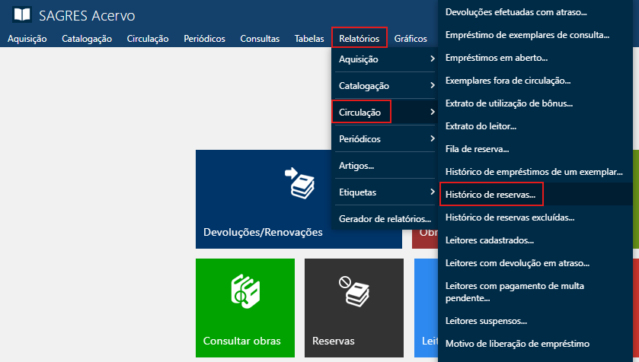The width and height of the screenshot is (639, 362).
Task: Click the Devoluções/Renovações books icon
Action: click(299, 184)
